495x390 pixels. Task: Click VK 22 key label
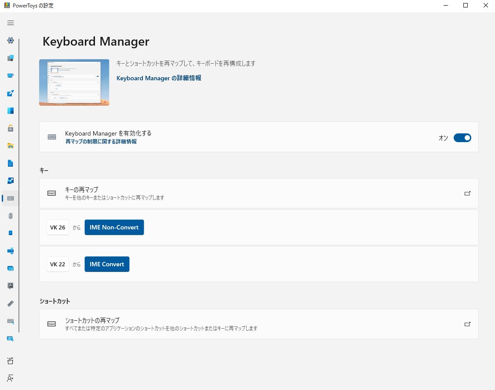58,264
